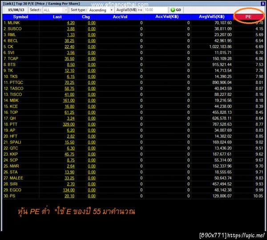Select the BTS symbol
The width and height of the screenshot is (267, 240).
pos(12,65)
